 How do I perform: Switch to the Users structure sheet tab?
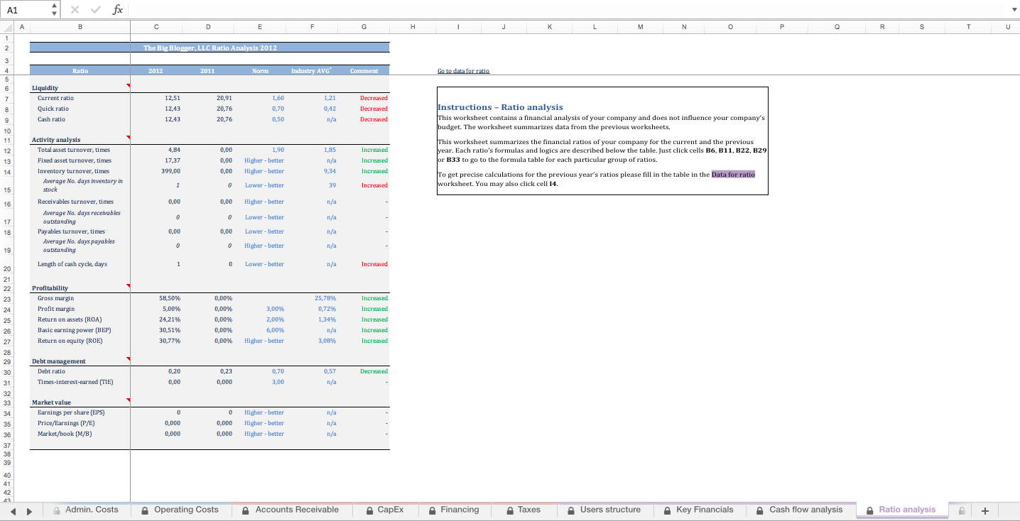point(604,510)
